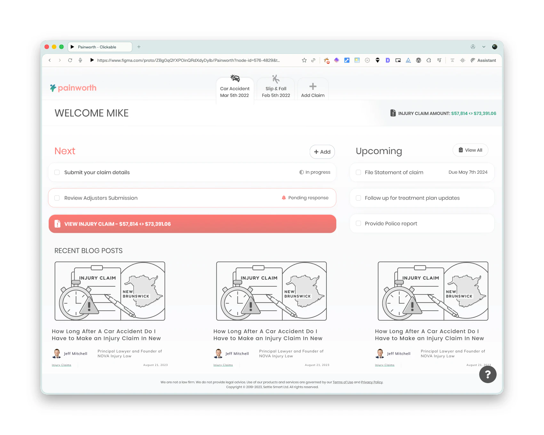Click the browser back arrow

click(x=50, y=60)
